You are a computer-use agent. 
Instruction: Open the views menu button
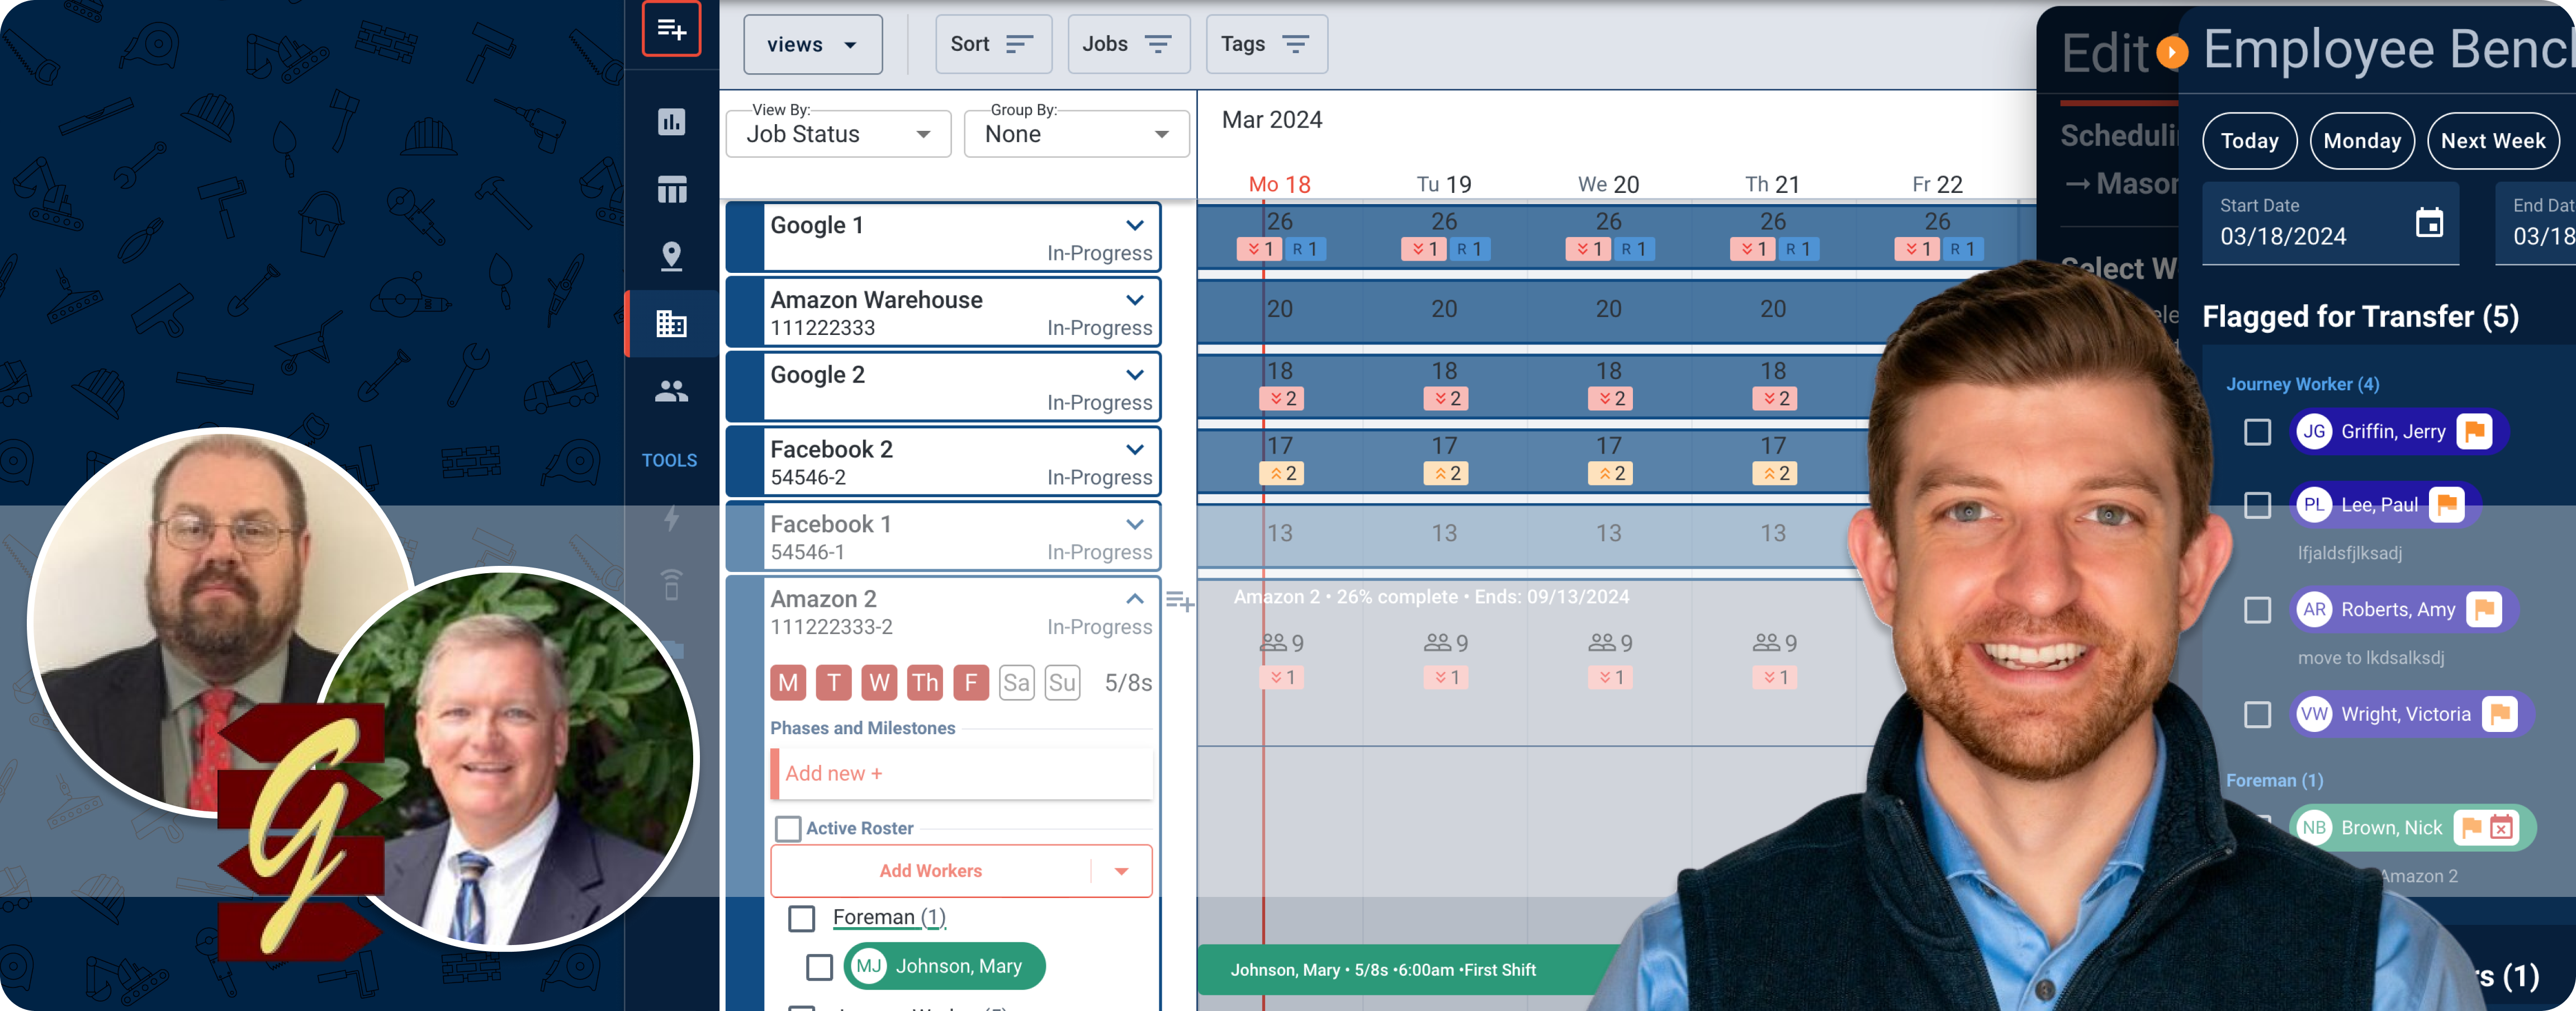tap(812, 44)
